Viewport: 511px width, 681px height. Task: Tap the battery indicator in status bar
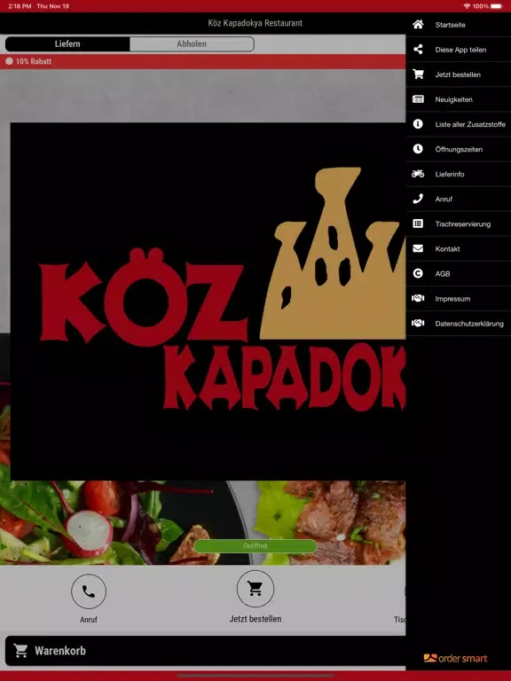[x=497, y=6]
